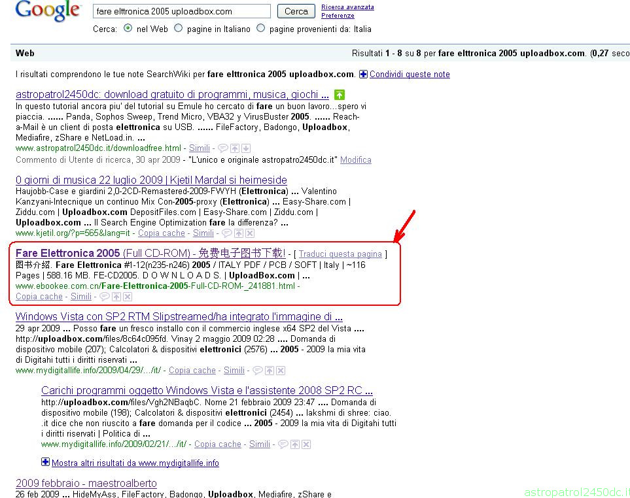Add a comment to the kjetil.org result
The width and height of the screenshot is (630, 498).
pyautogui.click(x=227, y=233)
